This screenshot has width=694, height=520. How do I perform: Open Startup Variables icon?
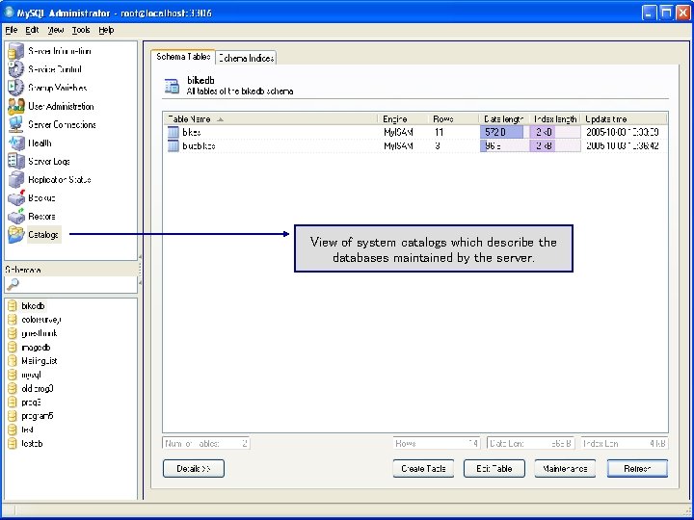tap(16, 88)
